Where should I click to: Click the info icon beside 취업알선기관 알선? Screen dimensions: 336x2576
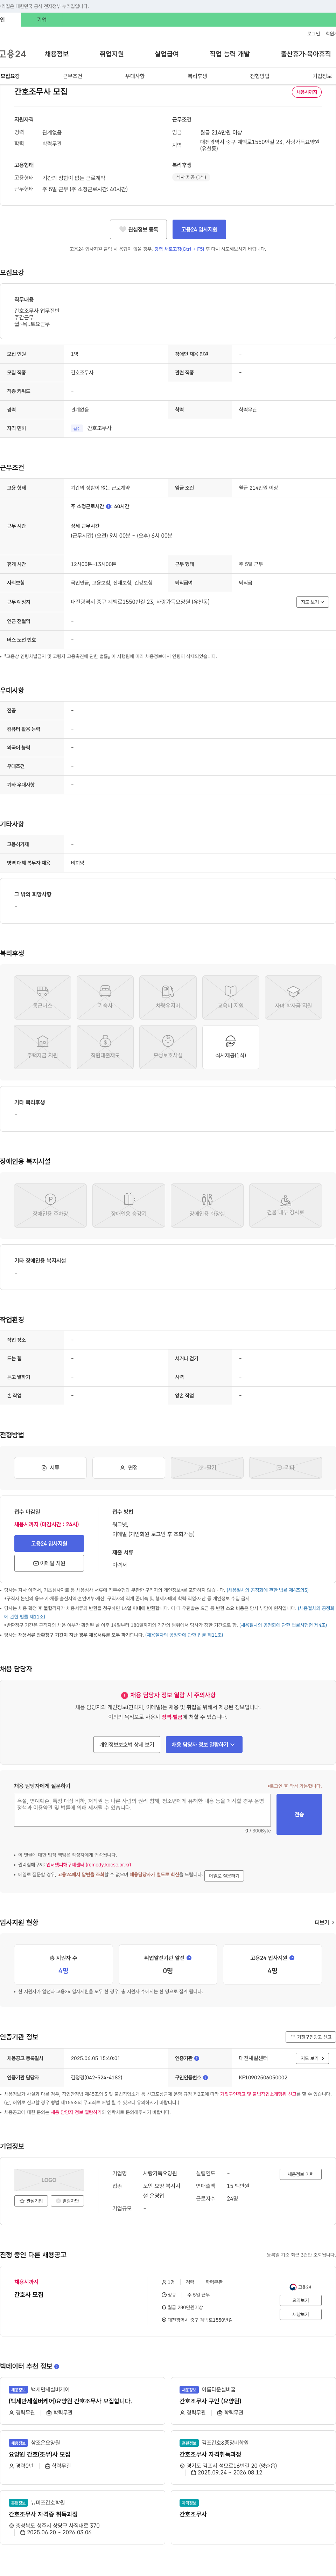click(189, 1957)
